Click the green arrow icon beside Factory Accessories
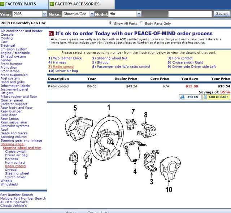 52,4
